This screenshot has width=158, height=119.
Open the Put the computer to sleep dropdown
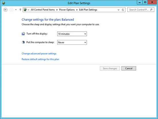click(72, 42)
